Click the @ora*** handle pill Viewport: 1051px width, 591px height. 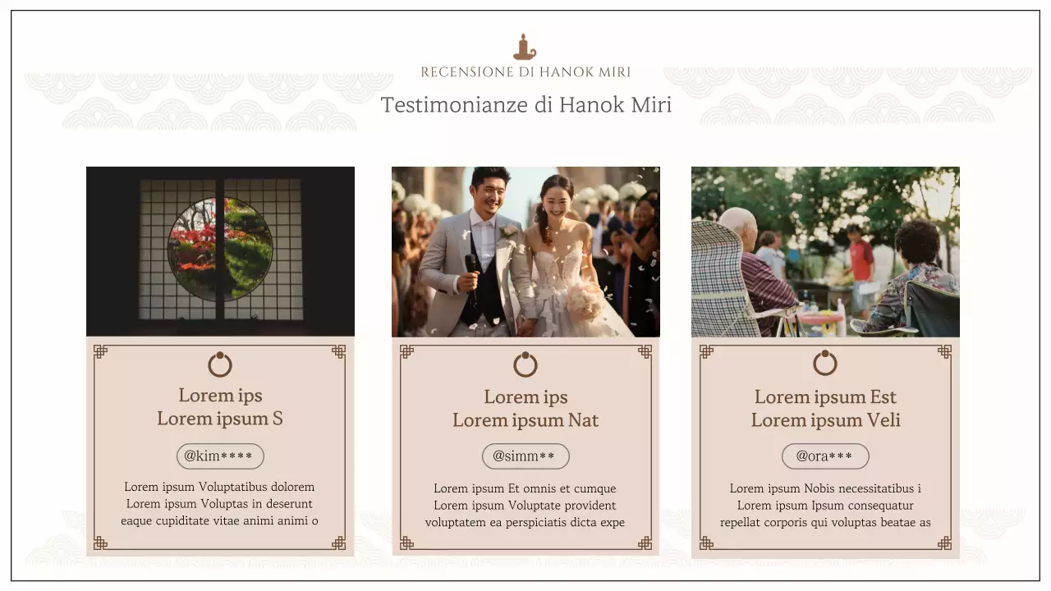coord(825,456)
